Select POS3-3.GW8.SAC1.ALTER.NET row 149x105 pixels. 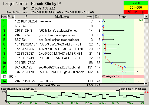[72, 44]
